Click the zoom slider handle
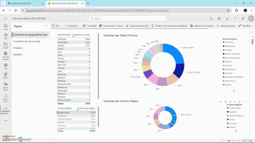 tap(229, 141)
